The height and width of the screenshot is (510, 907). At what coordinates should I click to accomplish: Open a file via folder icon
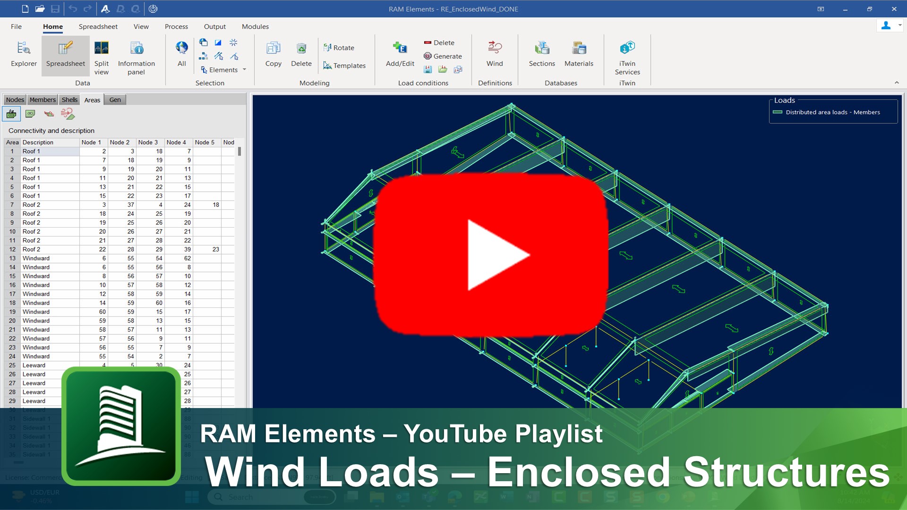pos(40,8)
